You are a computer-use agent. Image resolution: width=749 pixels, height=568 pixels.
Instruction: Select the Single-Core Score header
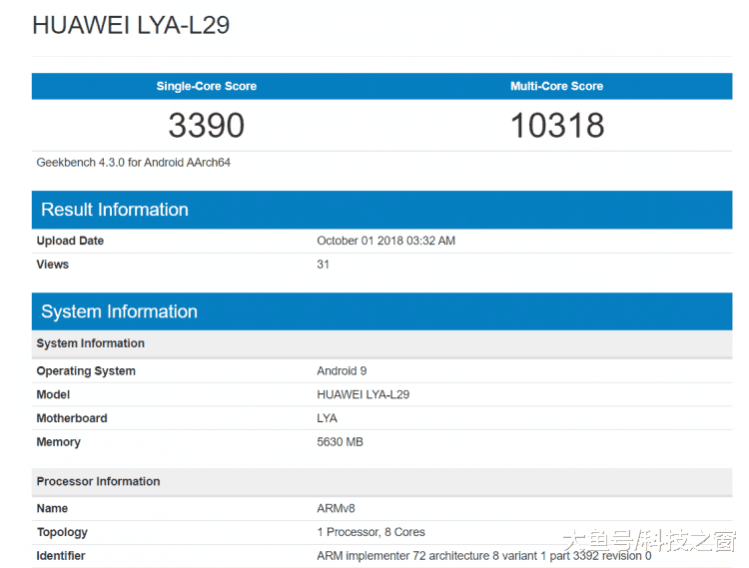[207, 86]
